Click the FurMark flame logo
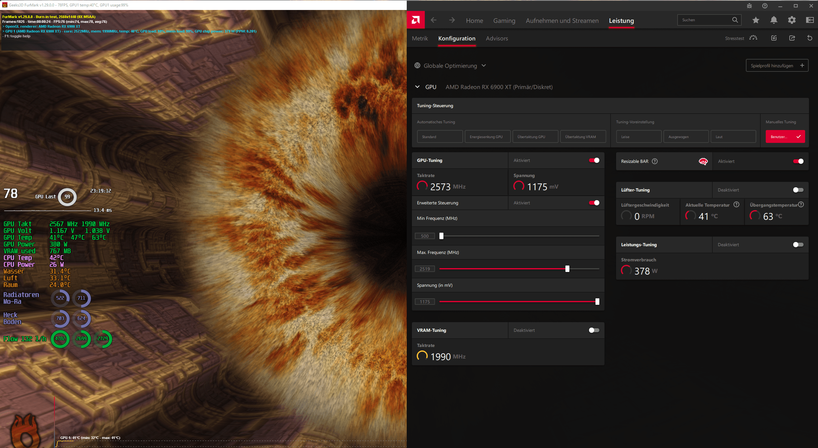The image size is (818, 448). [26, 431]
